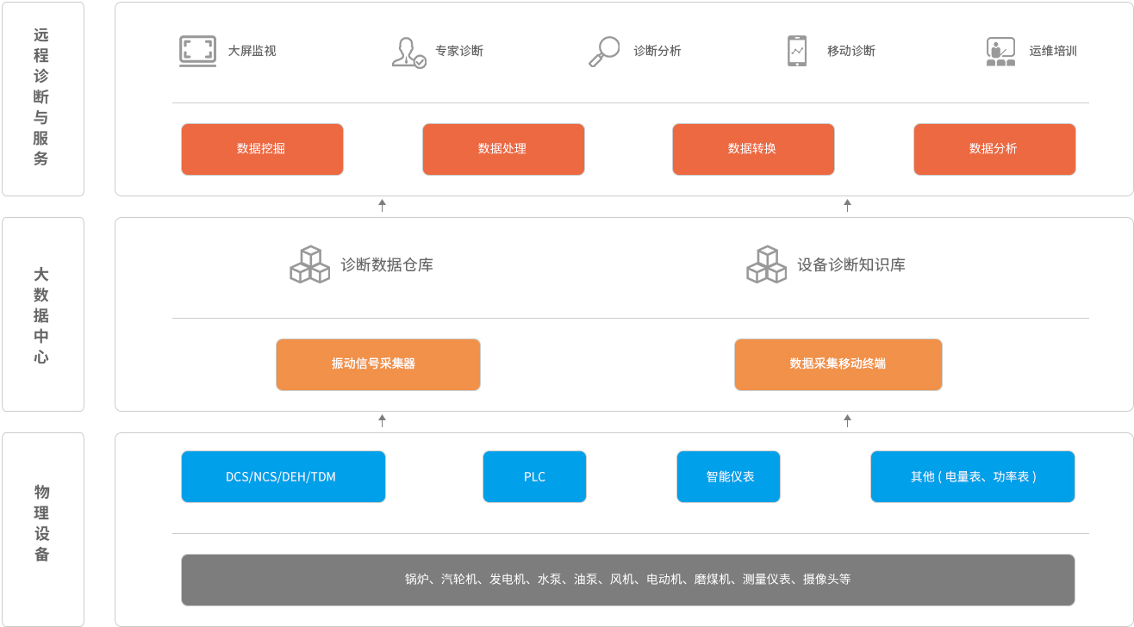Click the upward arrow above 诊断数据仓库

tap(382, 204)
